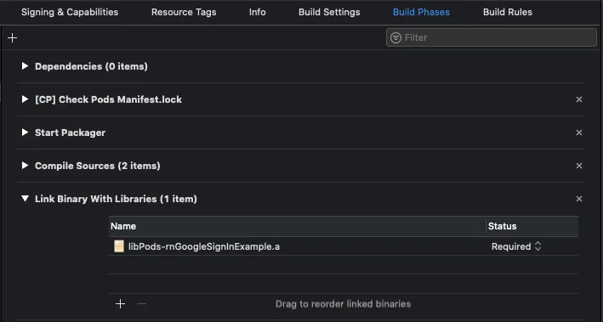Screen dimensions: 603x322
Task: Expand [CP] Check Pods Manifest.lock phase
Action: coord(25,99)
